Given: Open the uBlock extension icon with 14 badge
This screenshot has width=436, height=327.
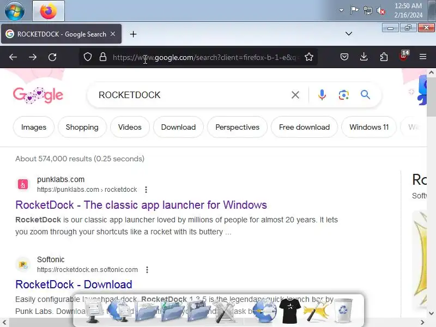Looking at the screenshot, I should 404,56.
